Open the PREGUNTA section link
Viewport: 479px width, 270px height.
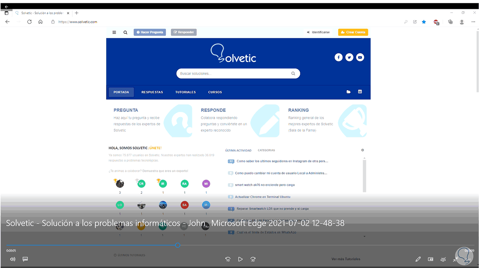(126, 110)
